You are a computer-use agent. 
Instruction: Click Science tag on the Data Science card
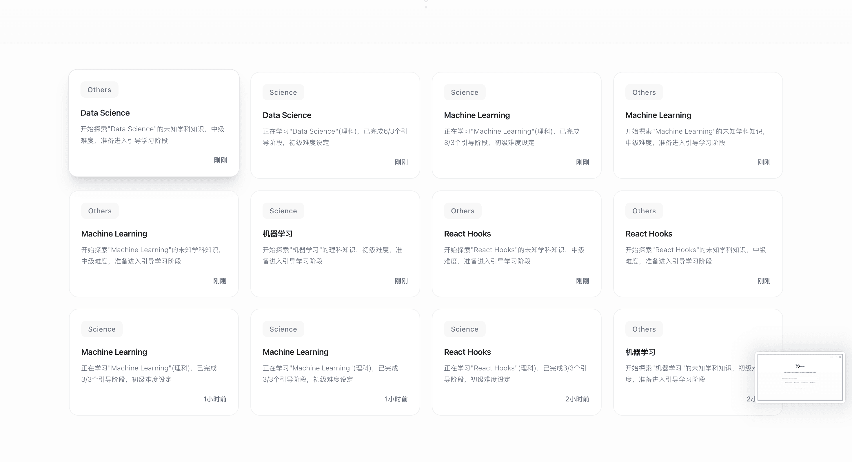[x=283, y=92]
